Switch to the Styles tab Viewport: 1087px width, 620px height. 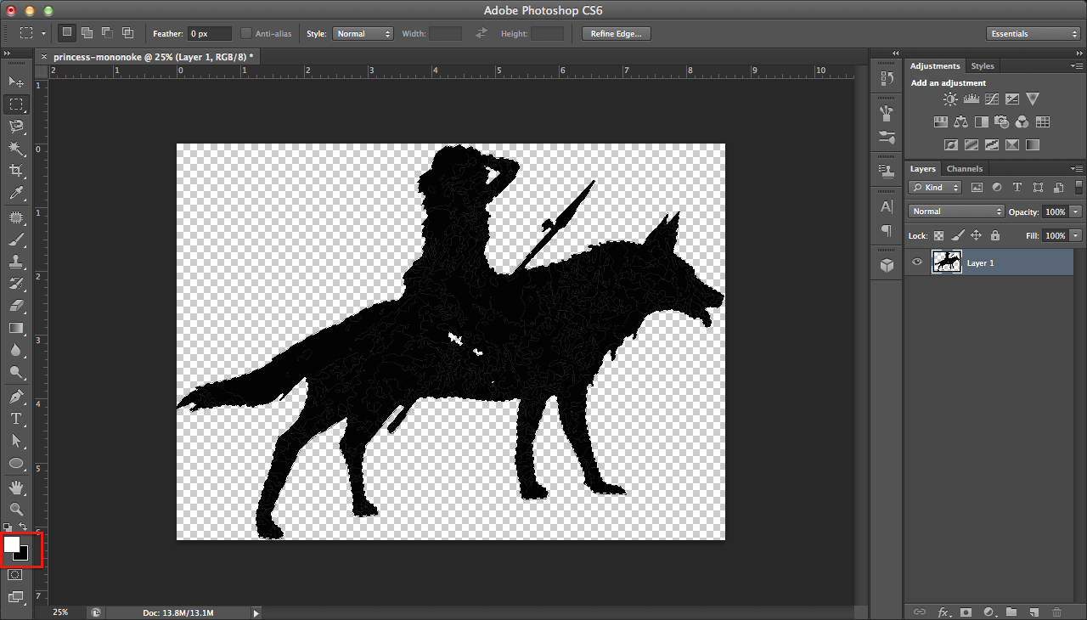(x=983, y=65)
